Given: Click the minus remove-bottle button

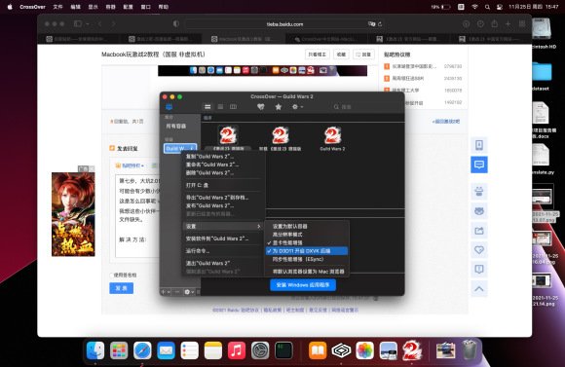Looking at the screenshot, I should coord(177,292).
